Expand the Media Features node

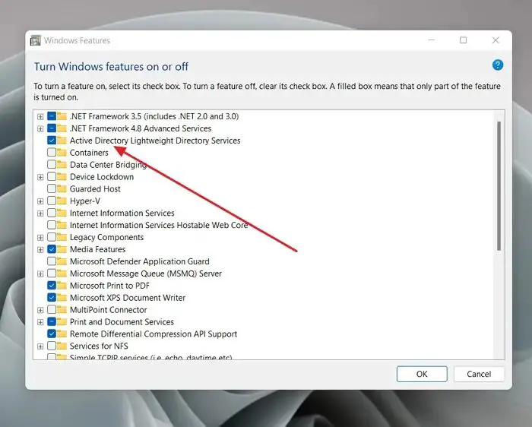40,250
